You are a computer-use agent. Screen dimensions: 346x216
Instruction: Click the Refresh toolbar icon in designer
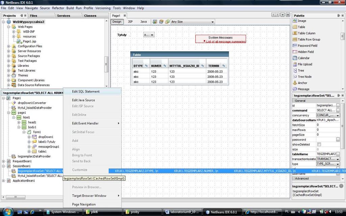pos(161,22)
